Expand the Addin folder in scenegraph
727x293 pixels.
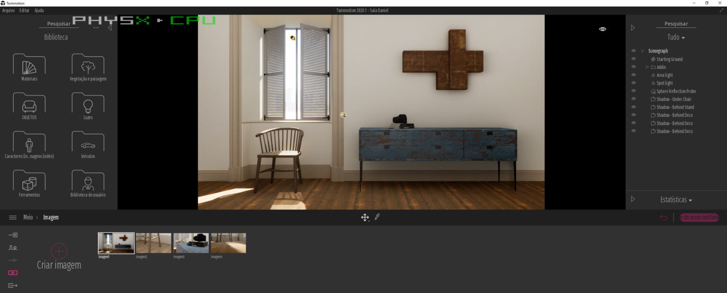pyautogui.click(x=647, y=67)
